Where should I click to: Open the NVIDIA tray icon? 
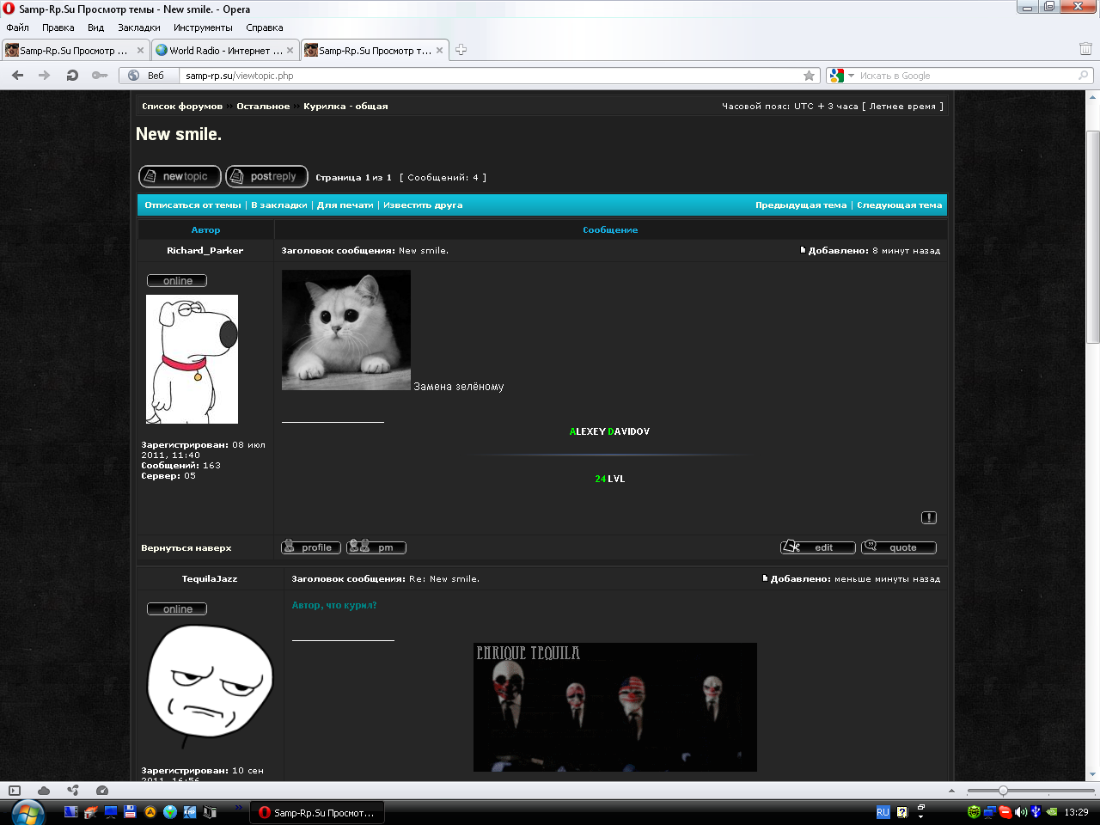[x=1052, y=812]
